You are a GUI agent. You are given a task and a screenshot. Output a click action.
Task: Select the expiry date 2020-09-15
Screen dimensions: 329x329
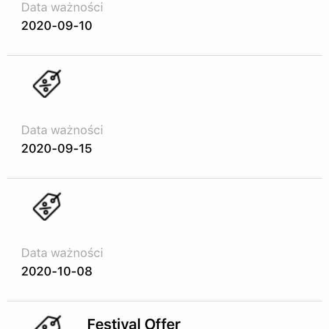57,149
